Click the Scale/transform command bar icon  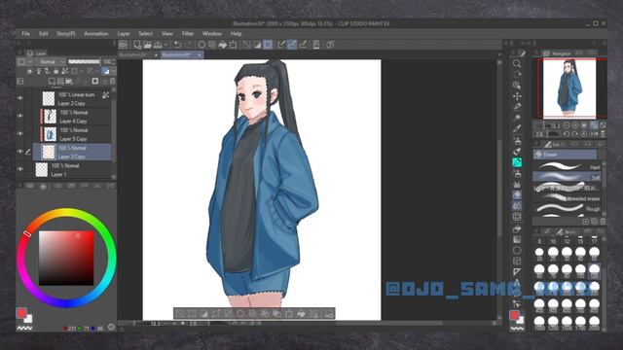point(234,45)
